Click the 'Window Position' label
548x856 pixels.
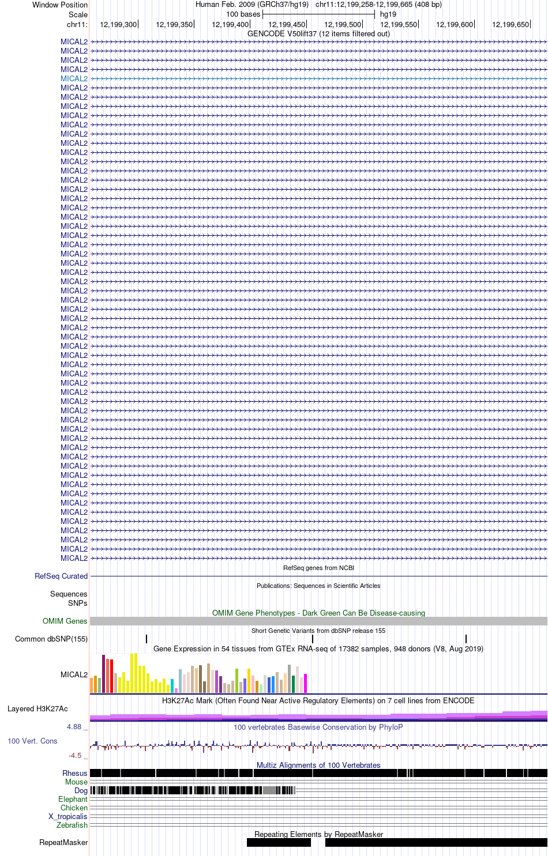[60, 5]
